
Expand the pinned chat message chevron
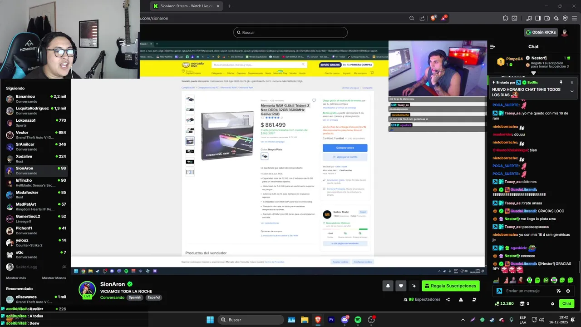[x=572, y=91]
